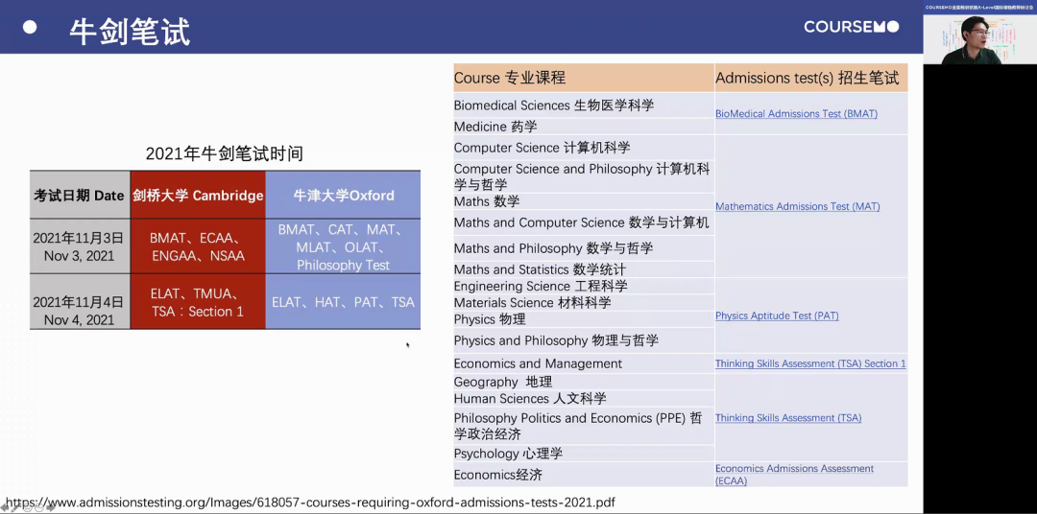
Task: Click the previous slide arrow in slideshow controls
Action: tap(4, 508)
